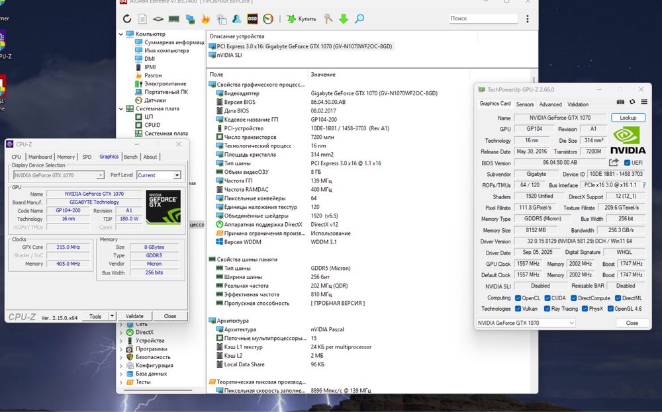Collapse the Компьютер tree node
The image size is (662, 412).
pyautogui.click(x=121, y=34)
